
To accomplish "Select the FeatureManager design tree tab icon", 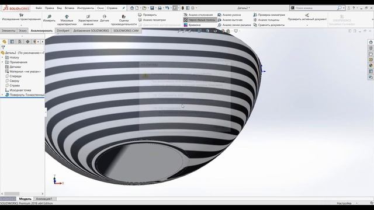I will point(4,41).
